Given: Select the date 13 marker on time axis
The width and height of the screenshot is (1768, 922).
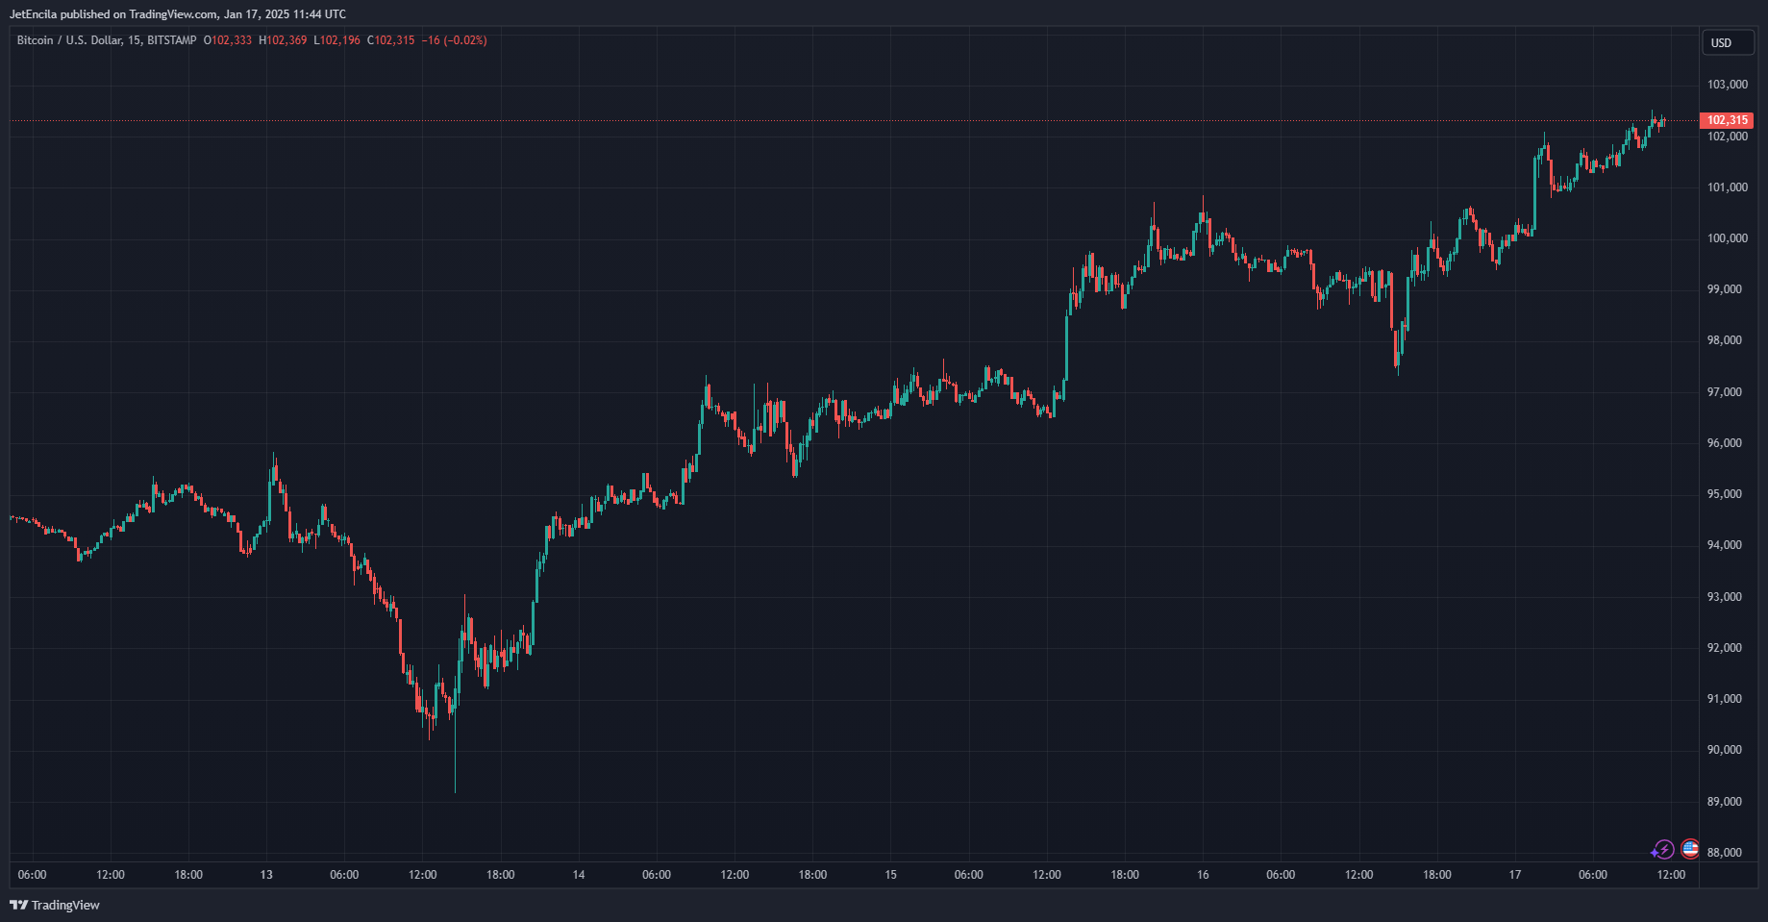Looking at the screenshot, I should (x=266, y=875).
